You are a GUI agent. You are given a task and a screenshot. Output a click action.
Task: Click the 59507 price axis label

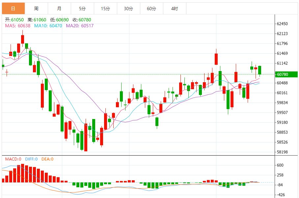click(282, 112)
